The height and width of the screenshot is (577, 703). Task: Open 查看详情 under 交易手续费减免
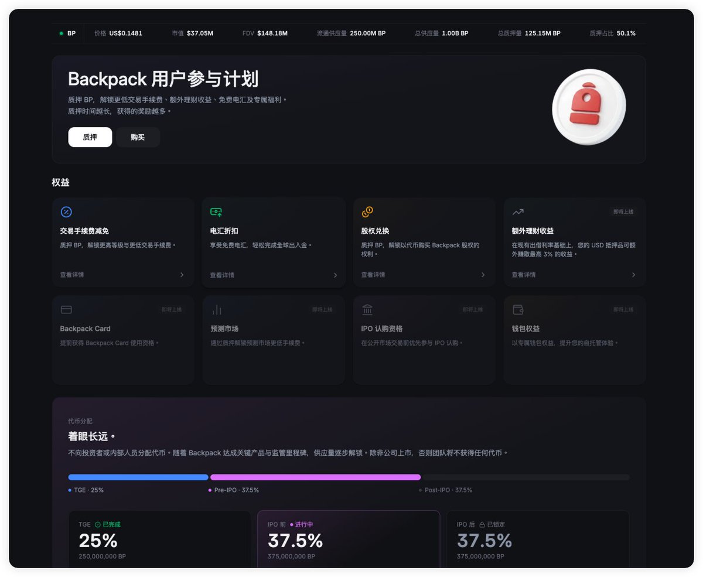(72, 275)
